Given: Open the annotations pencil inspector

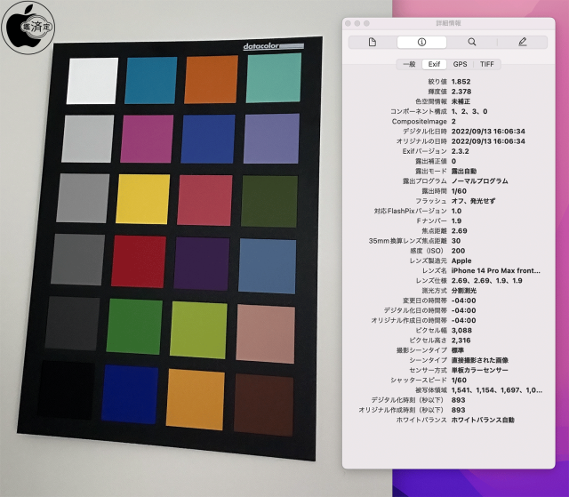Looking at the screenshot, I should [522, 42].
